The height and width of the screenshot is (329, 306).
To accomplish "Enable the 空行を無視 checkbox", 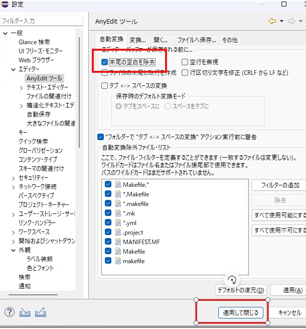I will [185, 62].
